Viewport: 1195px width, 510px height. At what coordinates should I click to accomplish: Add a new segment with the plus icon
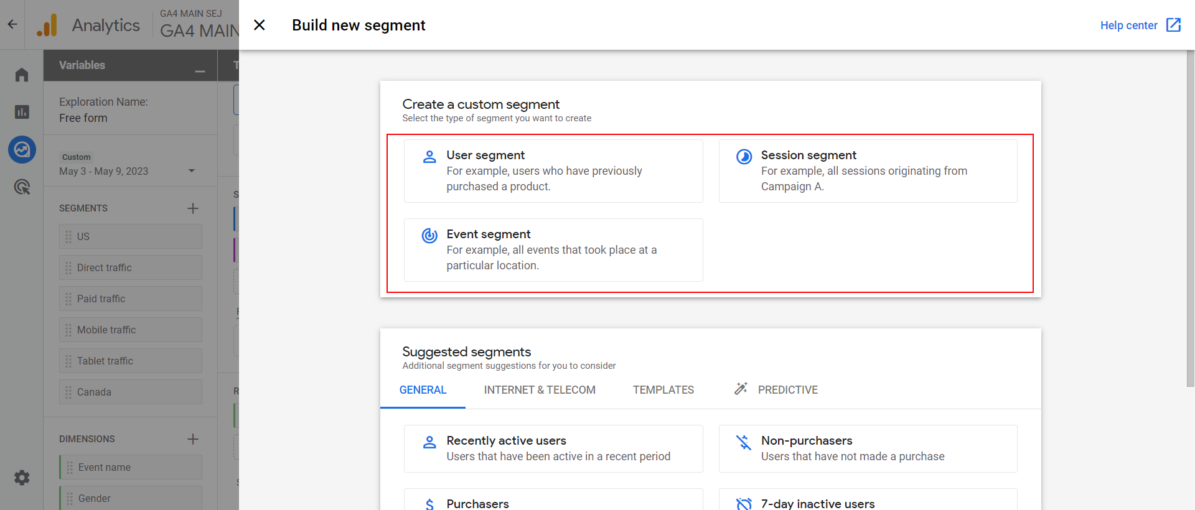click(193, 208)
